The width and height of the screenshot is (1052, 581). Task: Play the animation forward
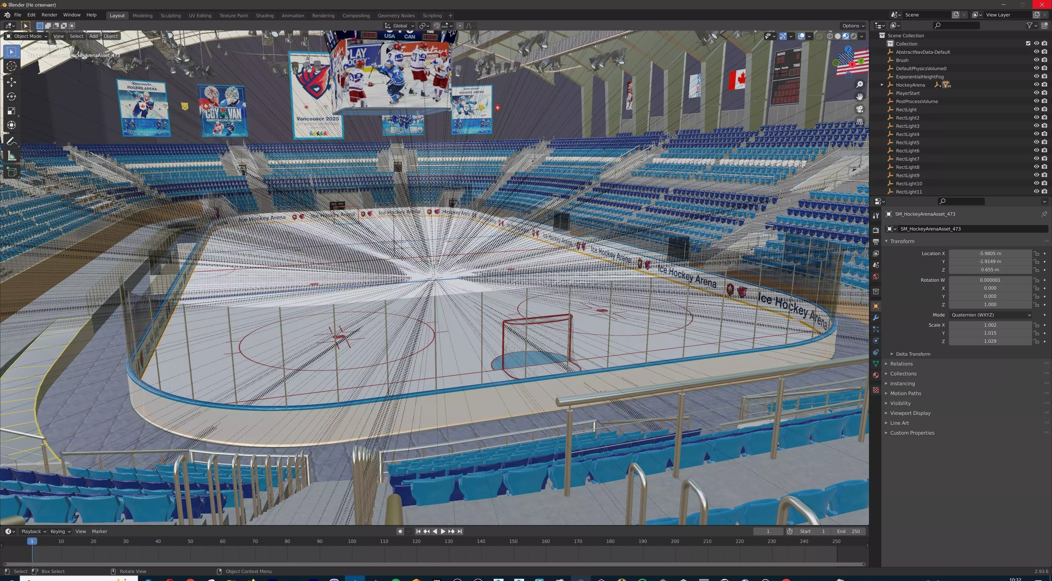tap(443, 531)
